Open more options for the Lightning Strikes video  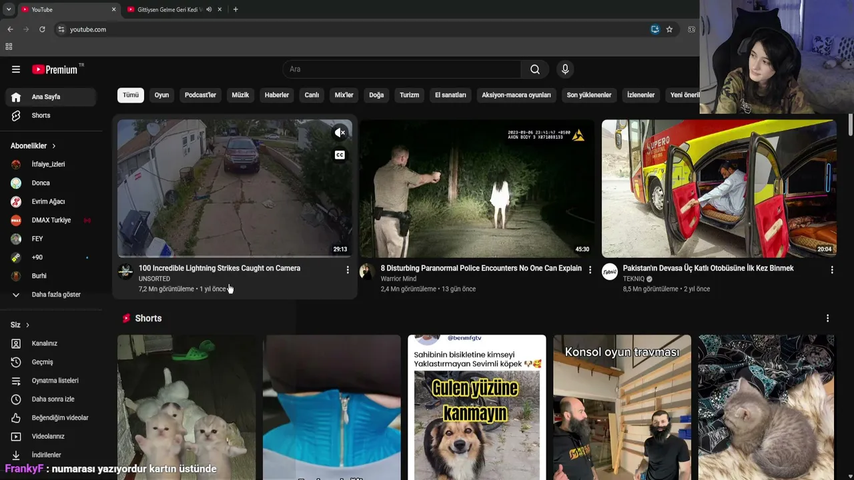tap(347, 269)
